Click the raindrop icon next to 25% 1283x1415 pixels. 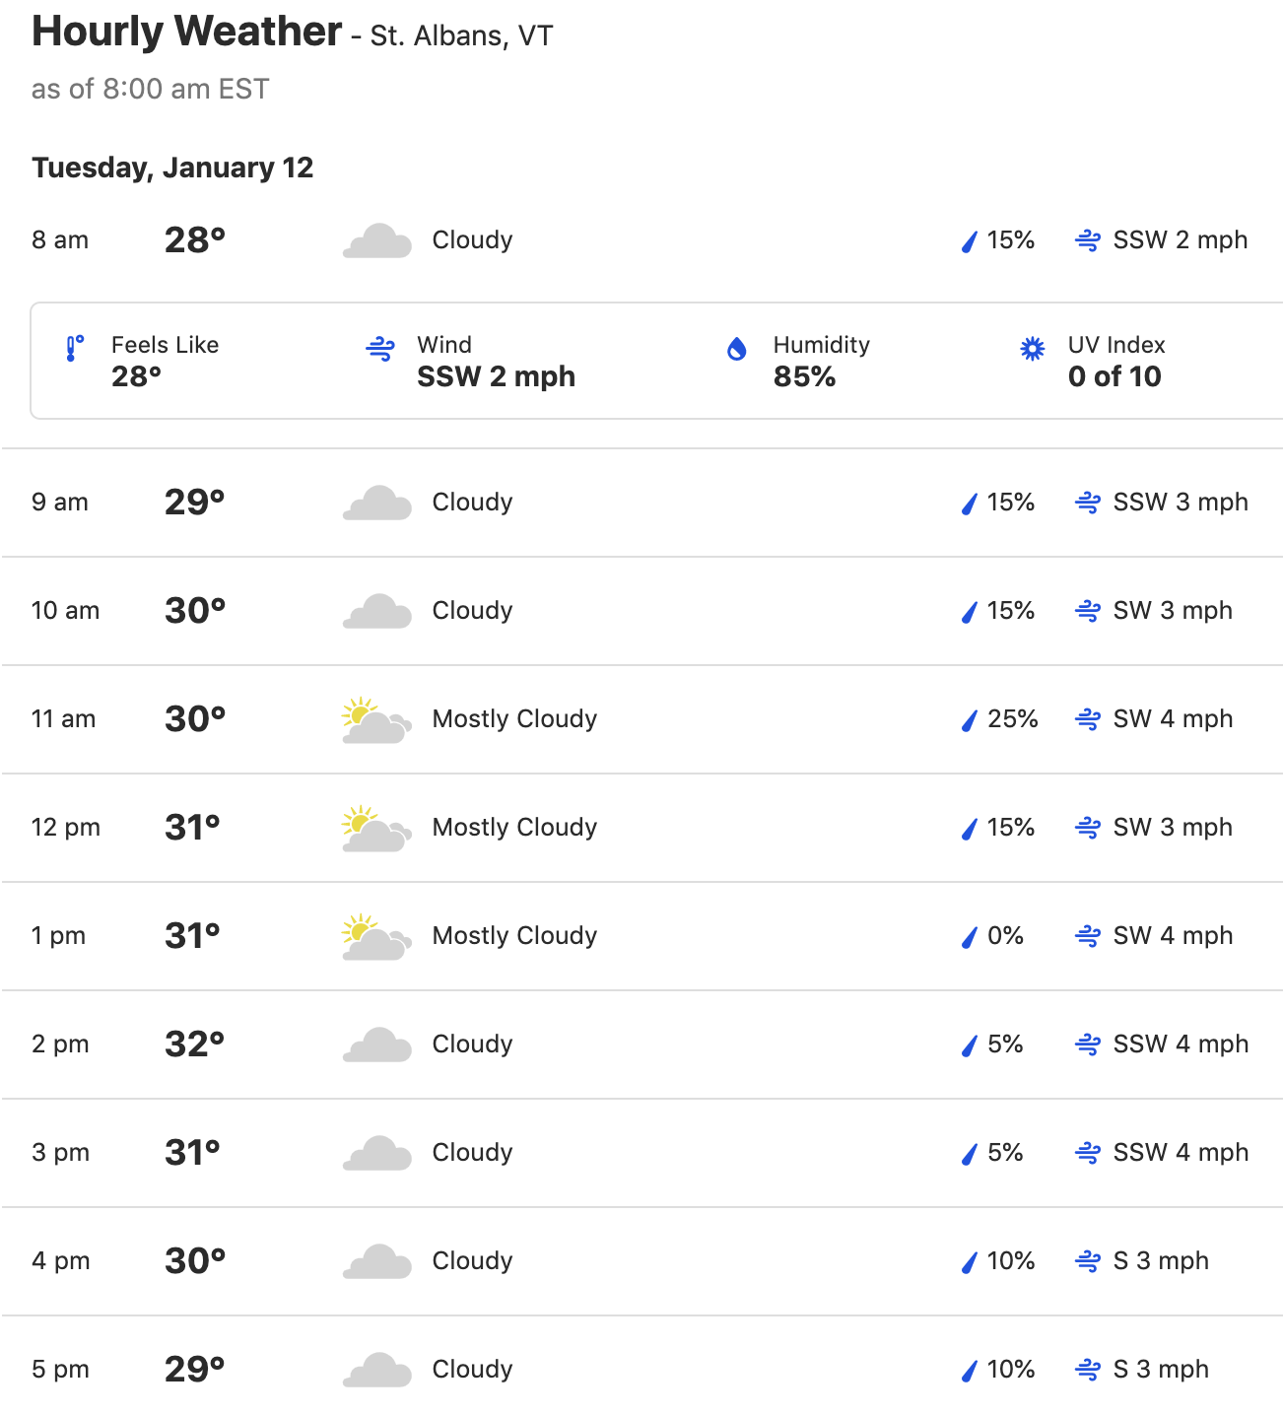[x=970, y=720]
